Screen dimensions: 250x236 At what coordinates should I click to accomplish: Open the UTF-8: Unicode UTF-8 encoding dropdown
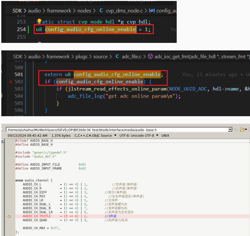pos(157,136)
